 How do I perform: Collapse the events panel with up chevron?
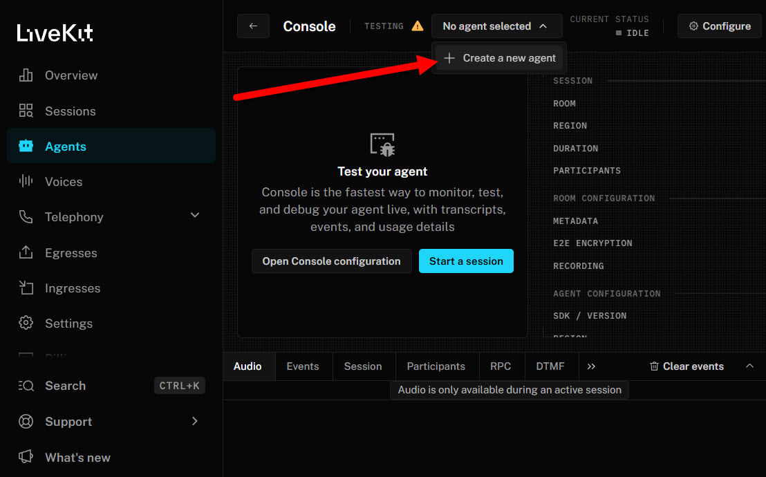[750, 366]
